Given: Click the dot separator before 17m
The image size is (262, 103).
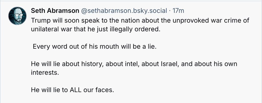Looking at the screenshot, I should (170, 11).
